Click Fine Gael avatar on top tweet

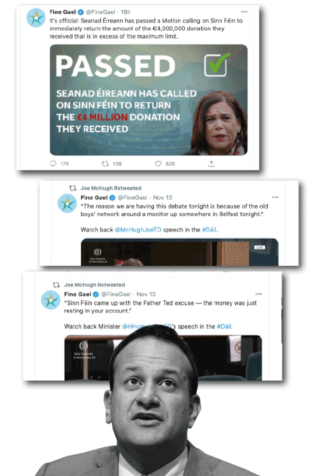[x=36, y=18]
